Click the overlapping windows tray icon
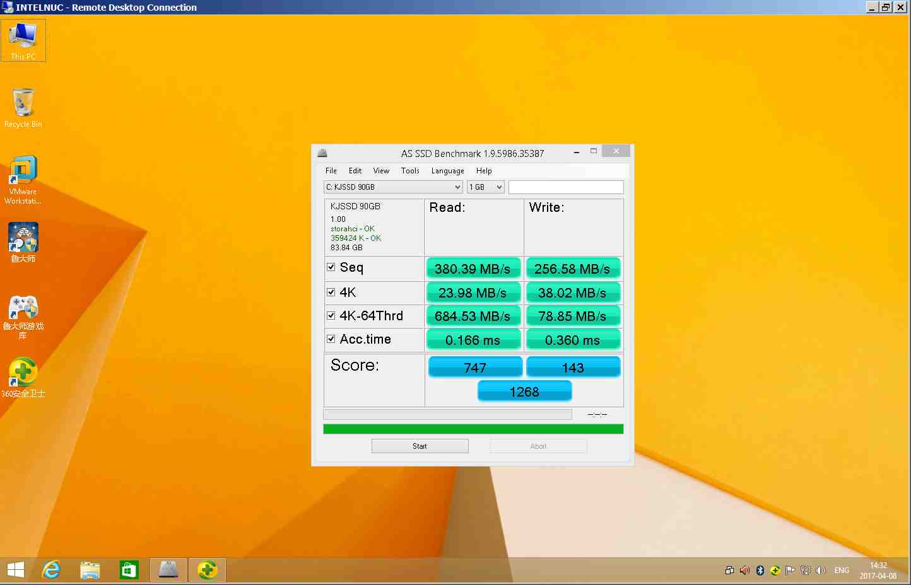This screenshot has width=911, height=585. pyautogui.click(x=730, y=571)
